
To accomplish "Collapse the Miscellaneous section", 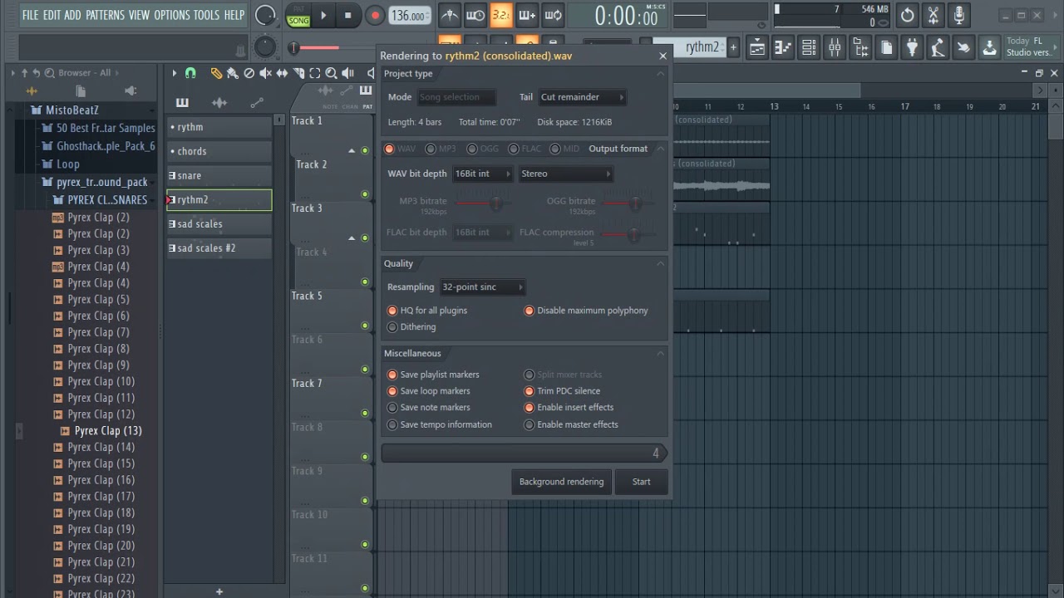I will (661, 353).
